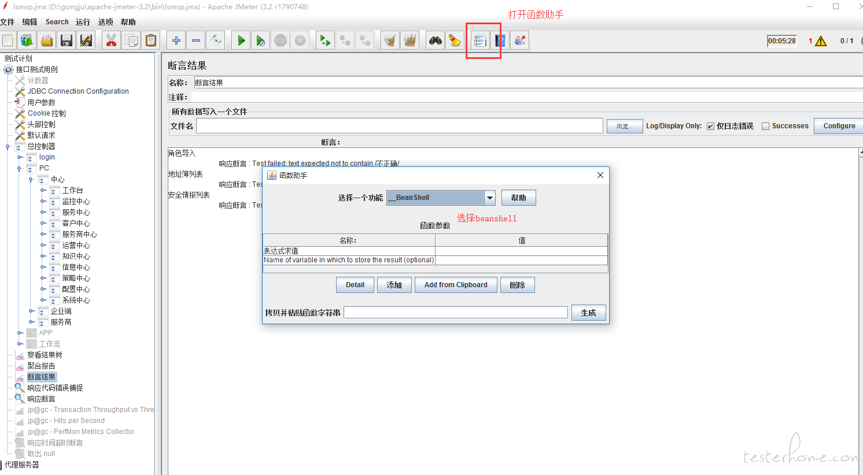863x475 pixels.
Task: Expand the 服务商 tree node
Action: (31, 322)
